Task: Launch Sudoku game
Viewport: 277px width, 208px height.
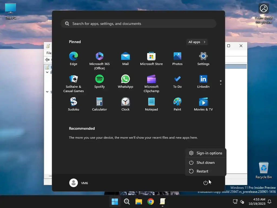Action: pos(74,104)
